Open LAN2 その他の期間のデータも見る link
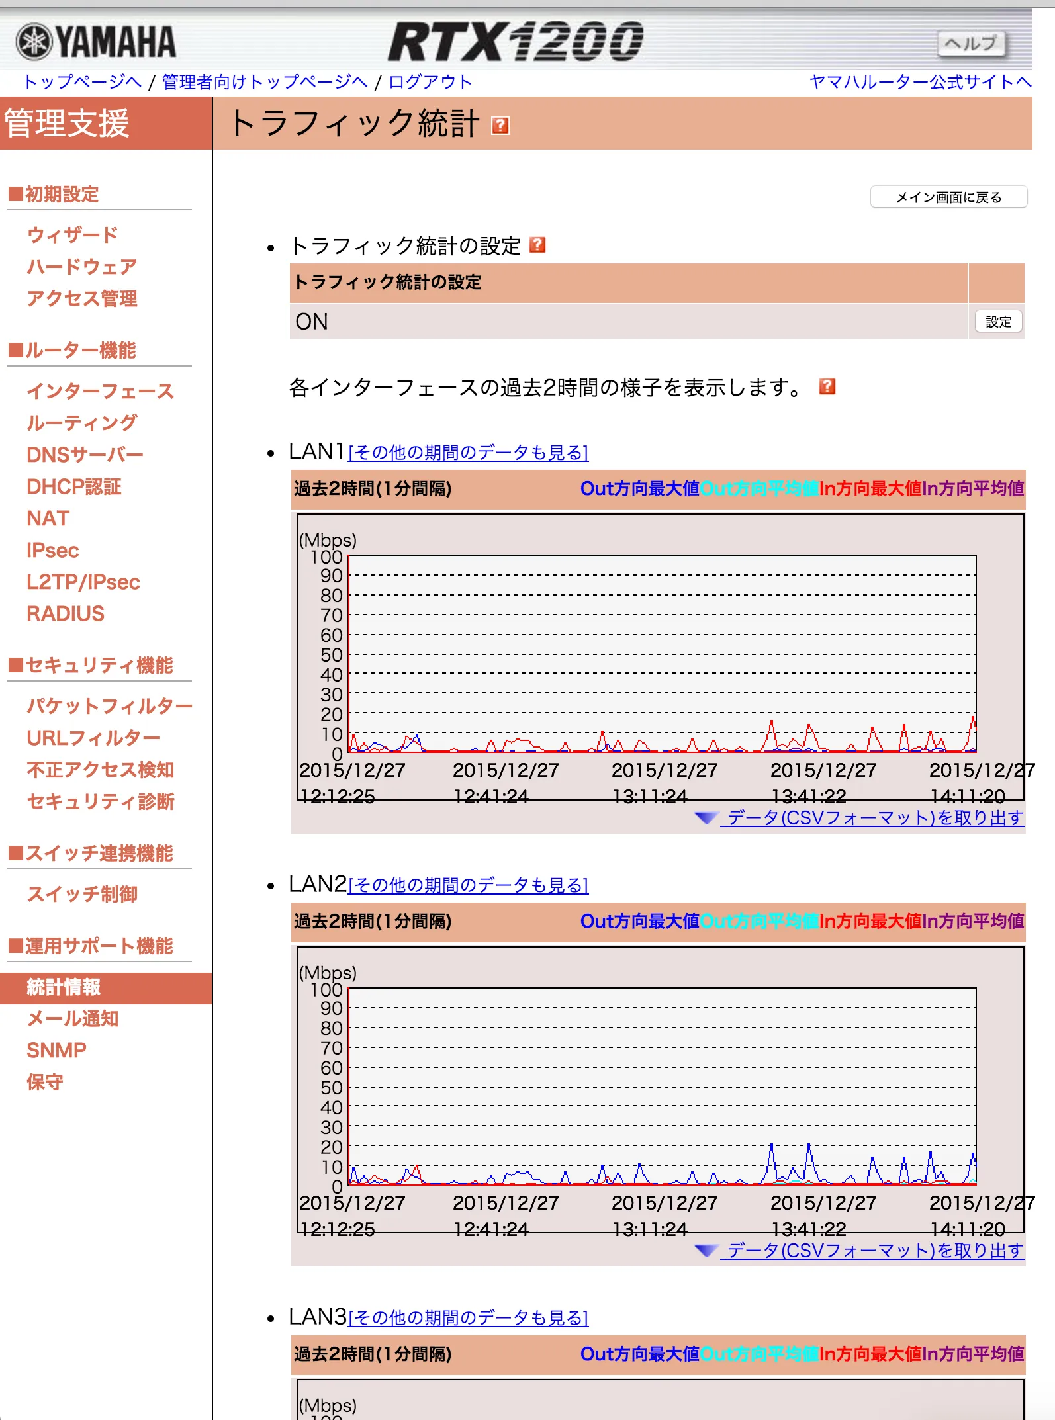1055x1420 pixels. (x=468, y=885)
